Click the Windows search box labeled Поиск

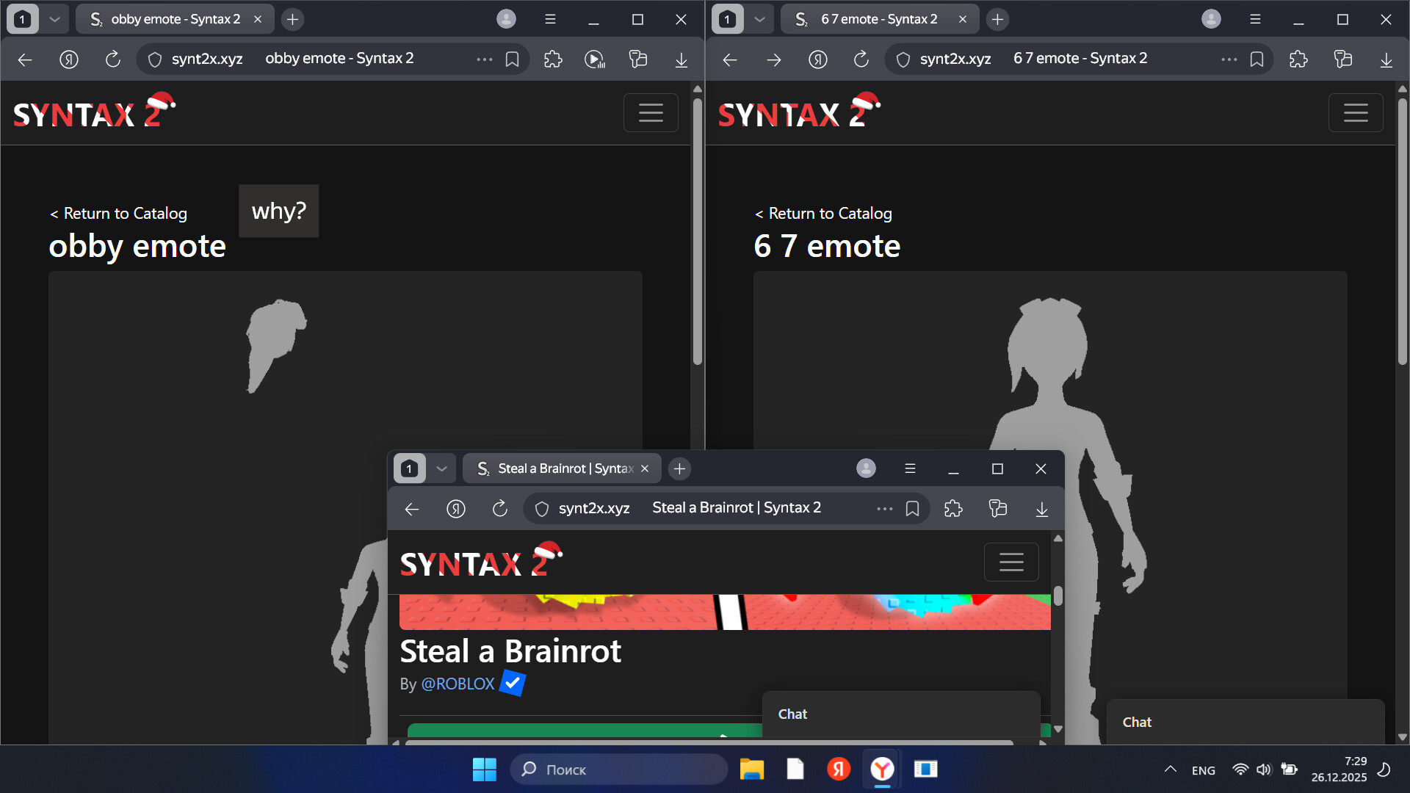619,769
